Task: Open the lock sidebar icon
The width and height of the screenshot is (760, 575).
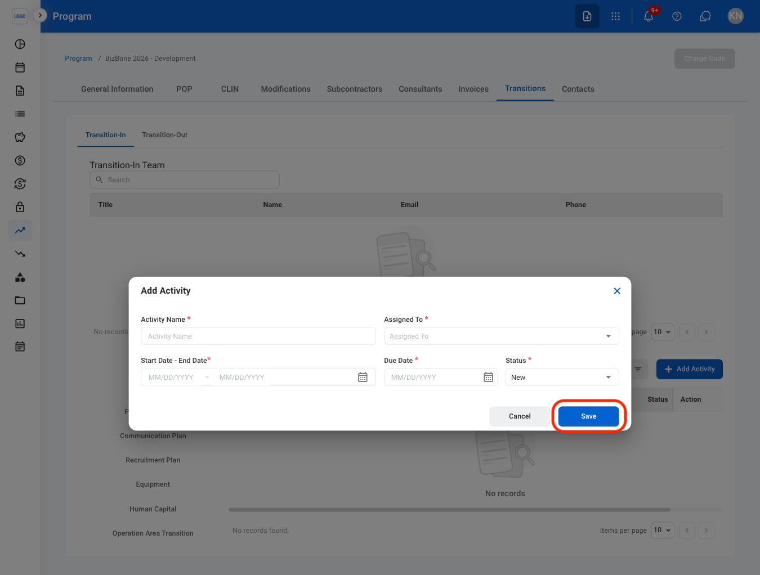Action: pos(20,207)
